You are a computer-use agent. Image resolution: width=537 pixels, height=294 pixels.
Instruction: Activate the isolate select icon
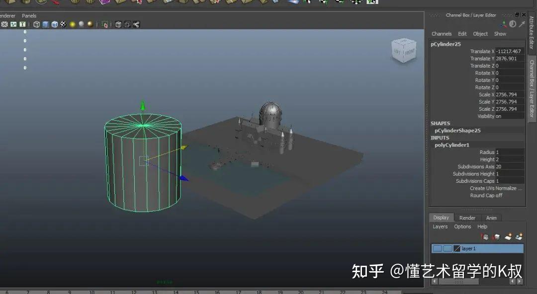tap(104, 24)
